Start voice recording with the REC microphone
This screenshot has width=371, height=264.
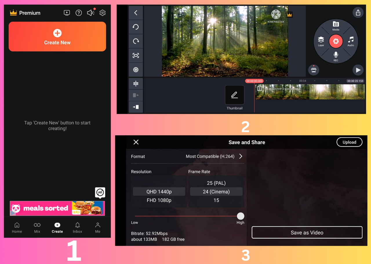click(x=336, y=56)
